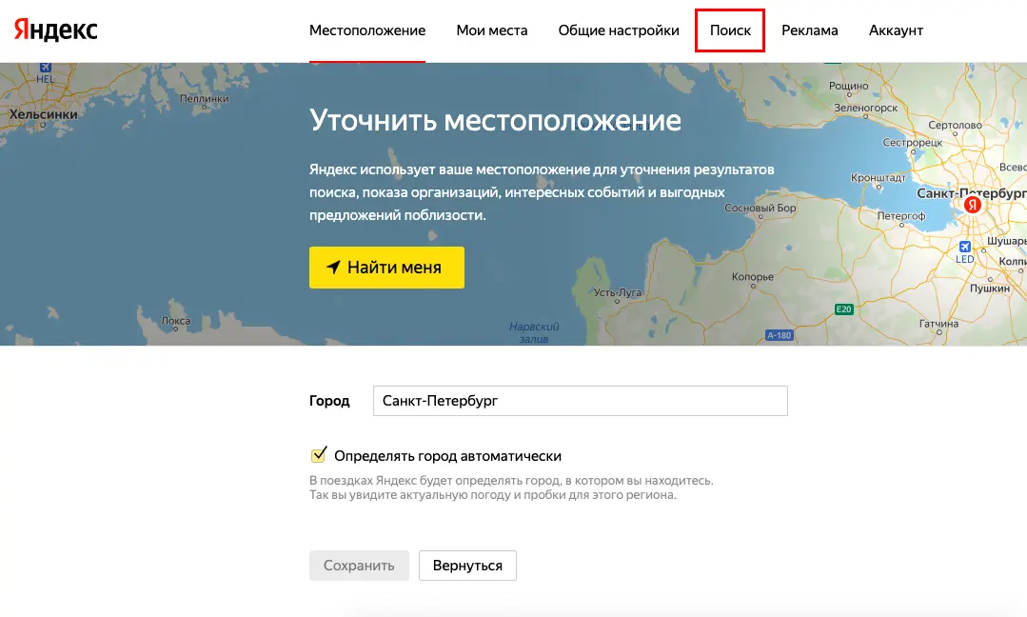Viewport: 1027px width, 617px height.
Task: Toggle Определять город автоматически checkbox
Action: coord(318,454)
